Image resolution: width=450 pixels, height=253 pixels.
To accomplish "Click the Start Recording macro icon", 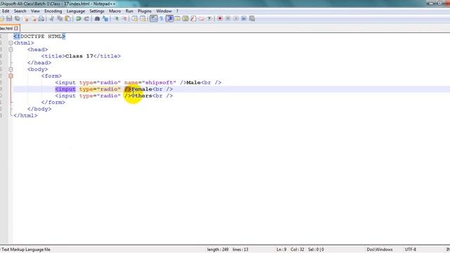I will click(220, 19).
